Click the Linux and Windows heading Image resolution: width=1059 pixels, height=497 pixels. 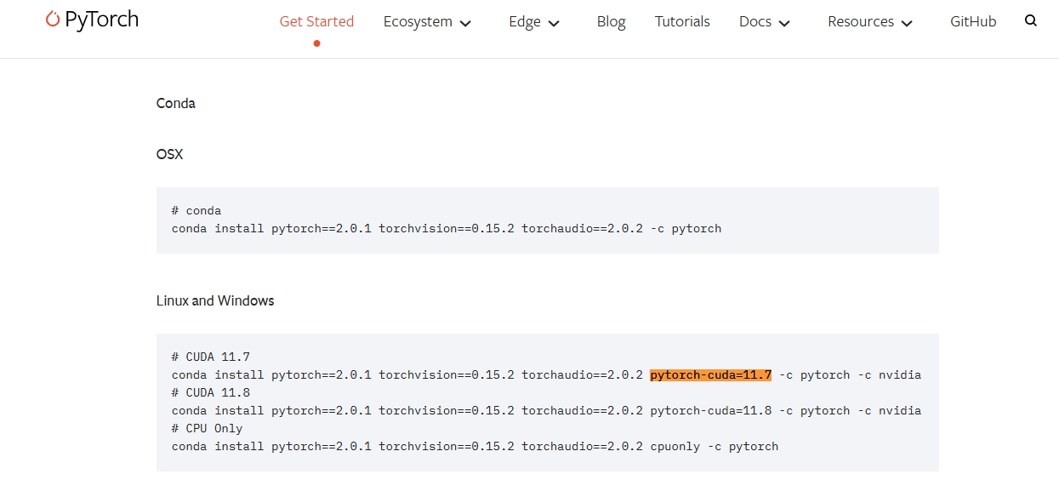click(x=214, y=300)
